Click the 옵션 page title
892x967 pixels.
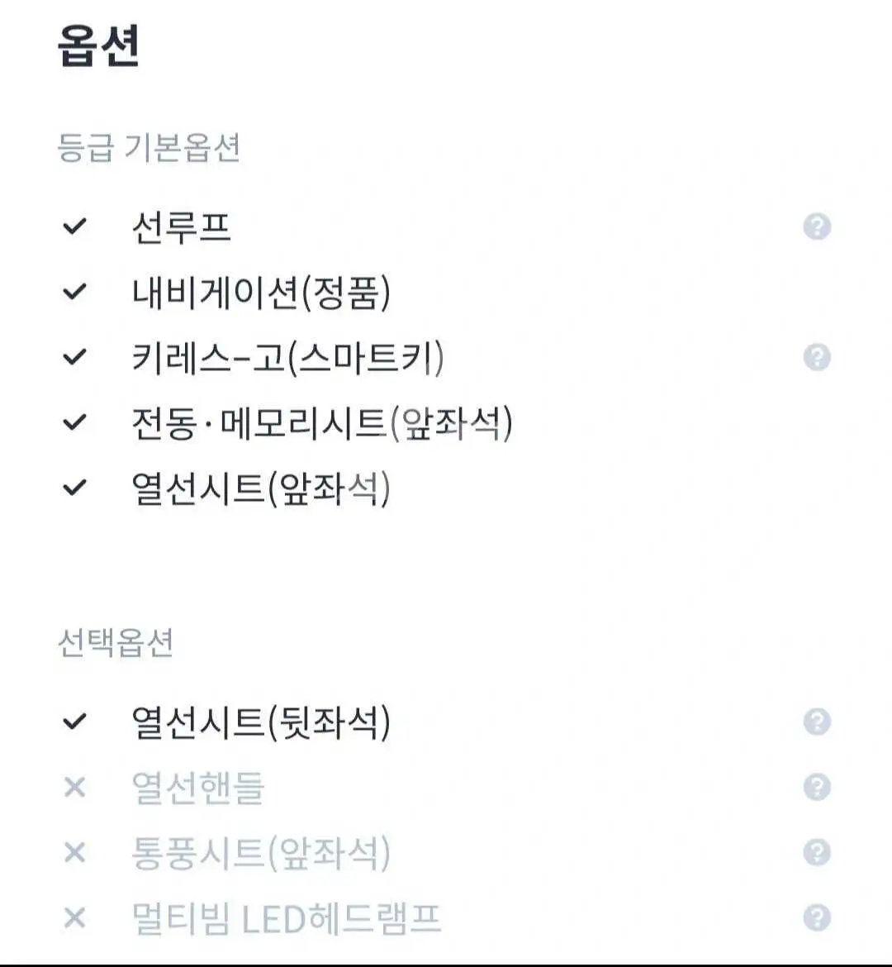pos(98,45)
